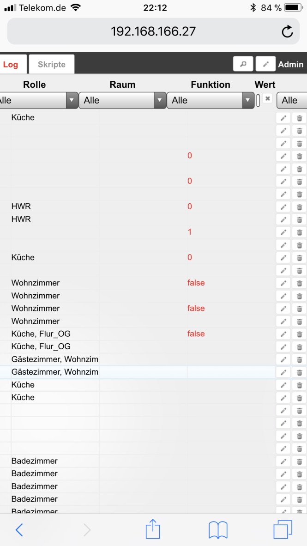This screenshot has height=546, width=307.
Task: Open Safari bookmarks book icon
Action: point(218,530)
